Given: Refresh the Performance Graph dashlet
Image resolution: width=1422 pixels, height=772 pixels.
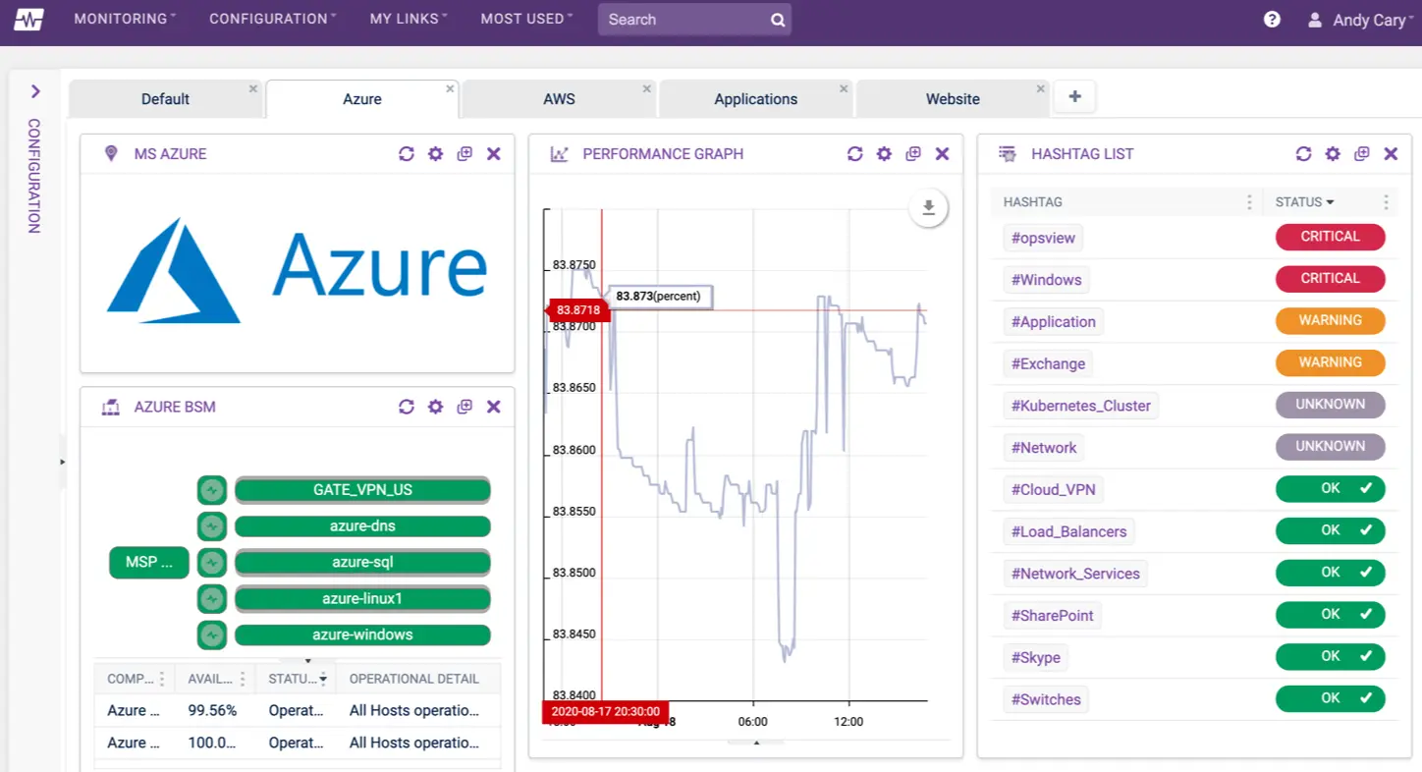Looking at the screenshot, I should (x=855, y=153).
